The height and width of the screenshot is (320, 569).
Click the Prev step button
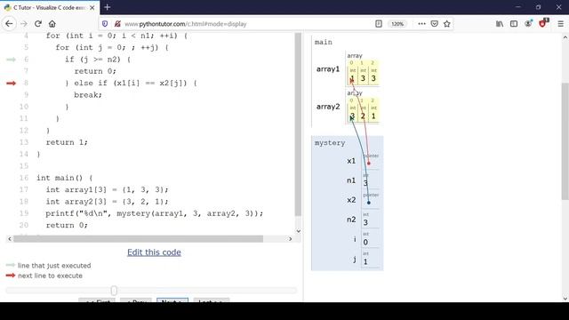136,301
